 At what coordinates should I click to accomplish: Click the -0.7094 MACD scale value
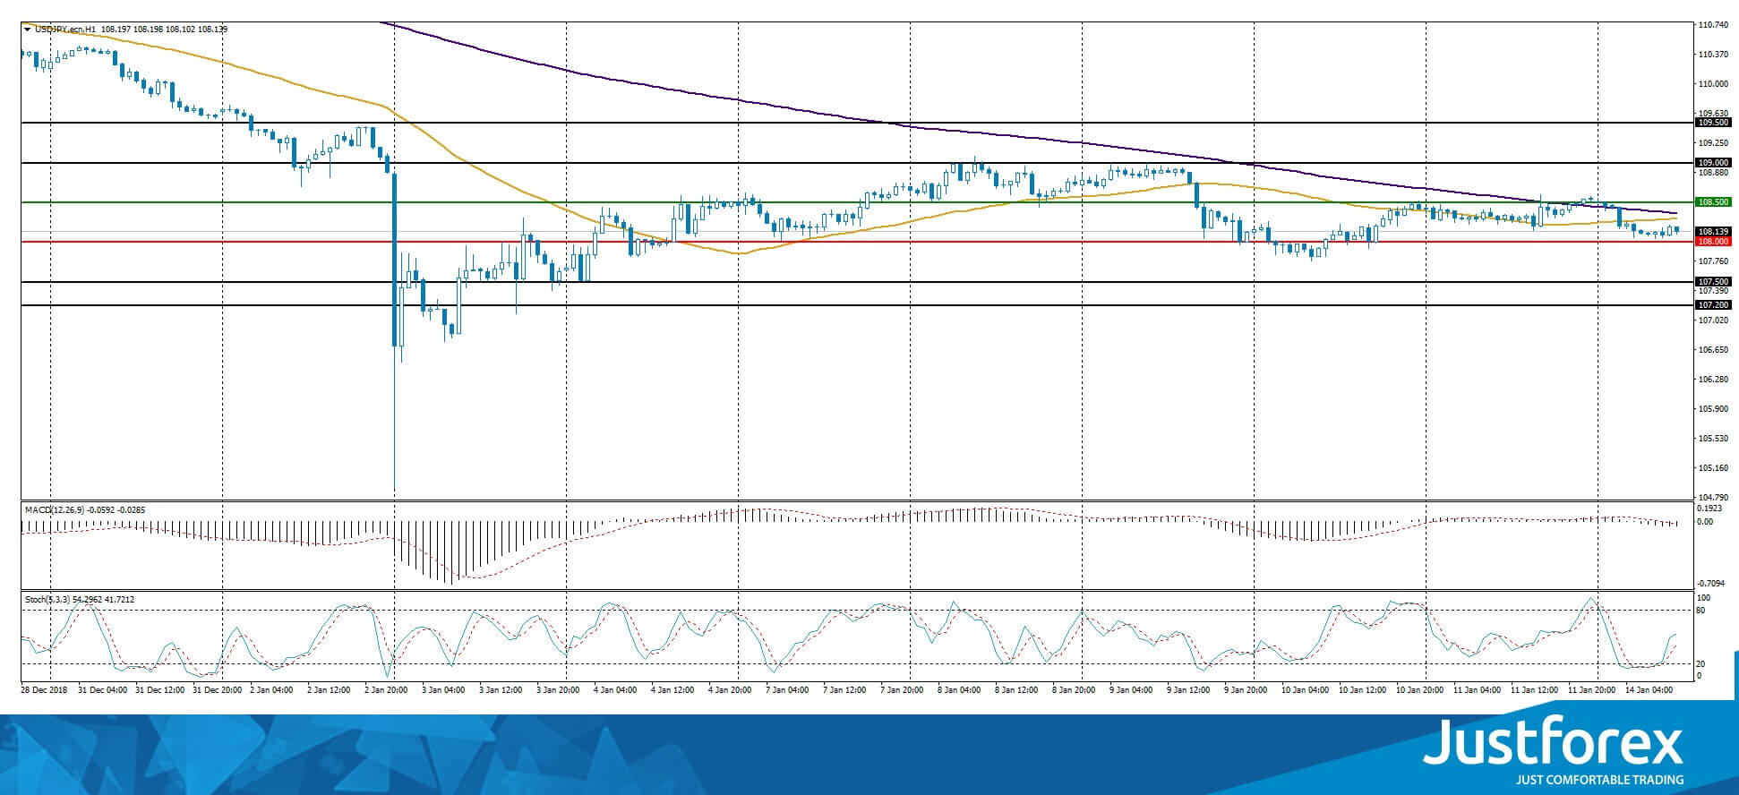point(1710,584)
